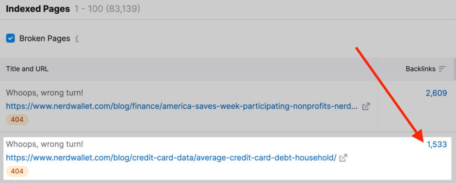Image resolution: width=456 pixels, height=183 pixels.
Task: Open the average-credit-card-debt-household URL link
Action: click(171, 158)
